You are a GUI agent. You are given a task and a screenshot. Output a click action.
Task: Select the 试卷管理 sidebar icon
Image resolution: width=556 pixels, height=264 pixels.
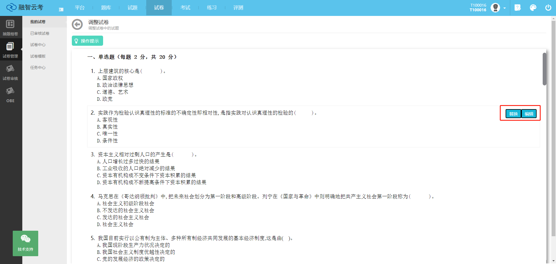(x=10, y=49)
